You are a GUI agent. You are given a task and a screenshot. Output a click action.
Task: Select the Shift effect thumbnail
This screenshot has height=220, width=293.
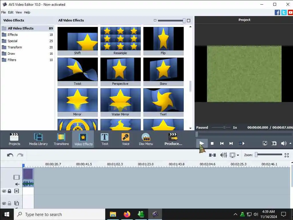[x=78, y=41]
